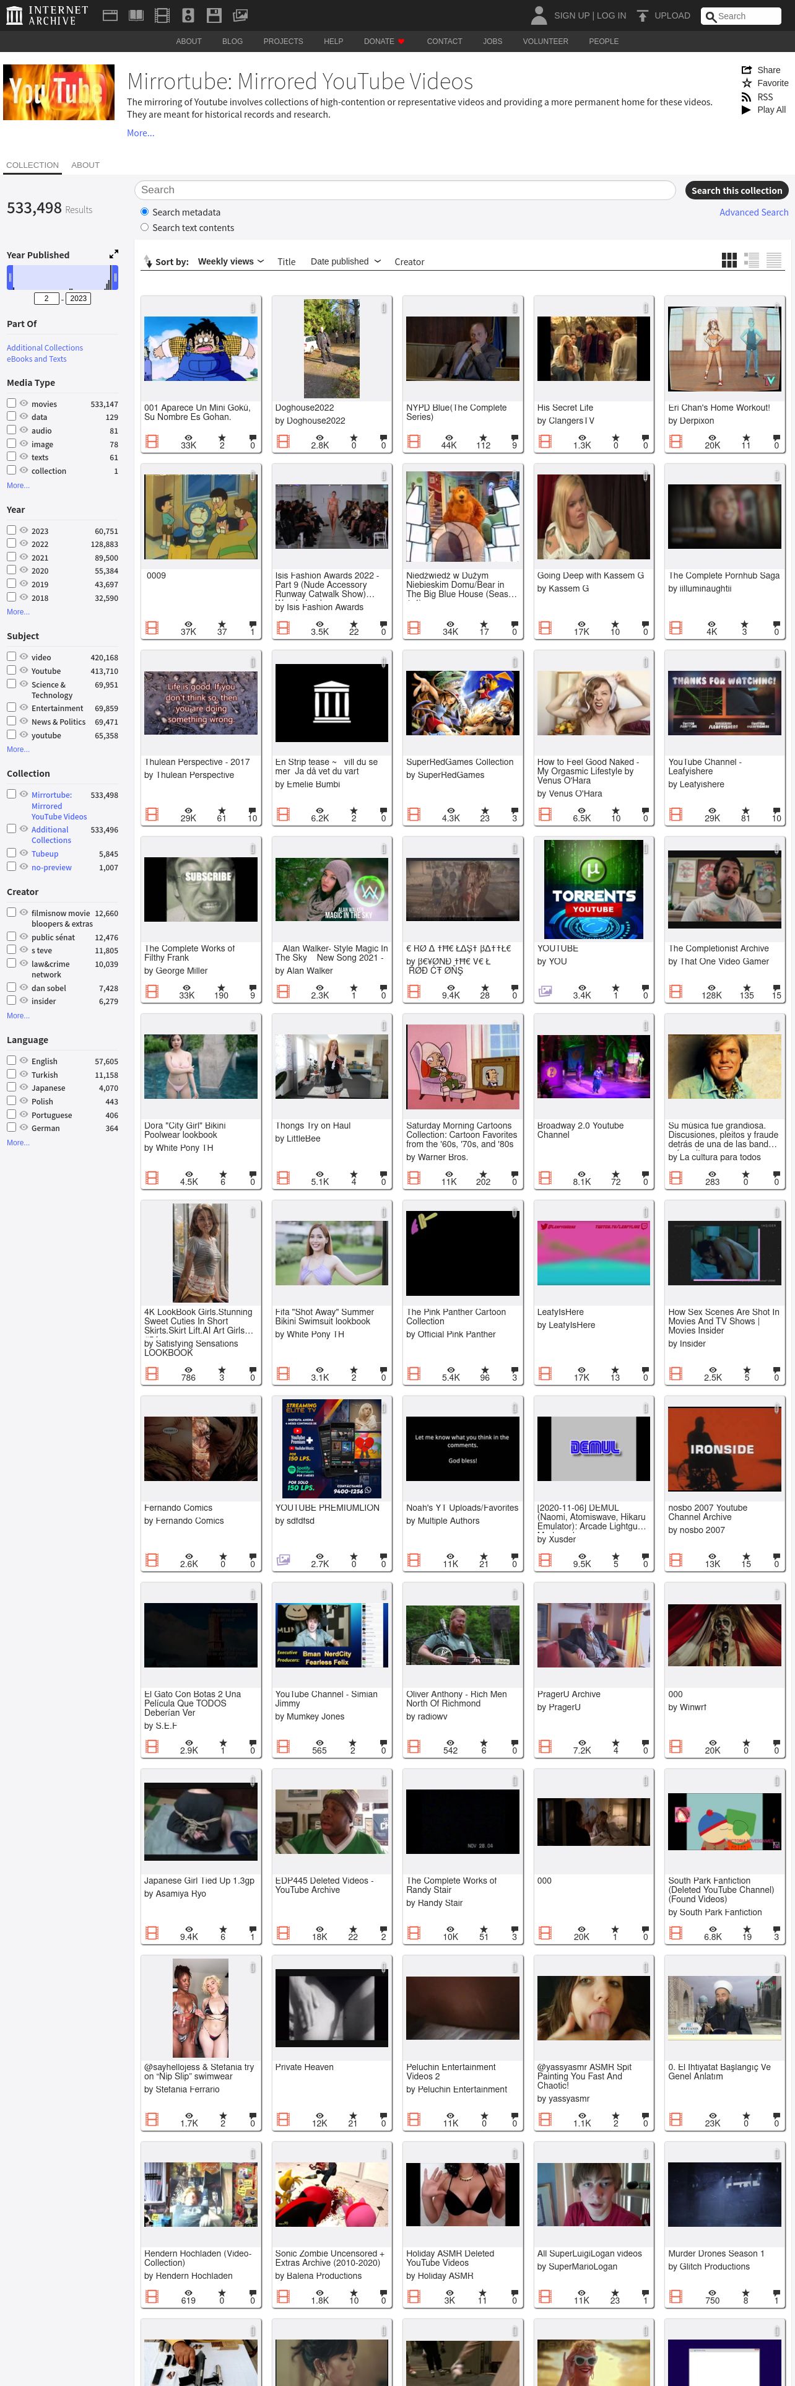
Task: Click the left handle of year slider
Action: point(10,277)
